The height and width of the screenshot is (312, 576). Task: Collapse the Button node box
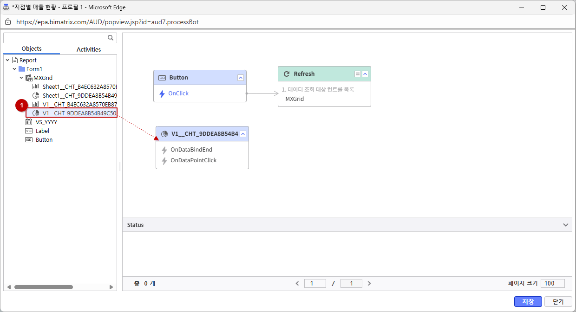241,78
